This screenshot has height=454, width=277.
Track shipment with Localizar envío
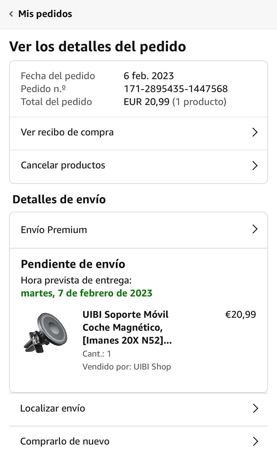coord(53,408)
